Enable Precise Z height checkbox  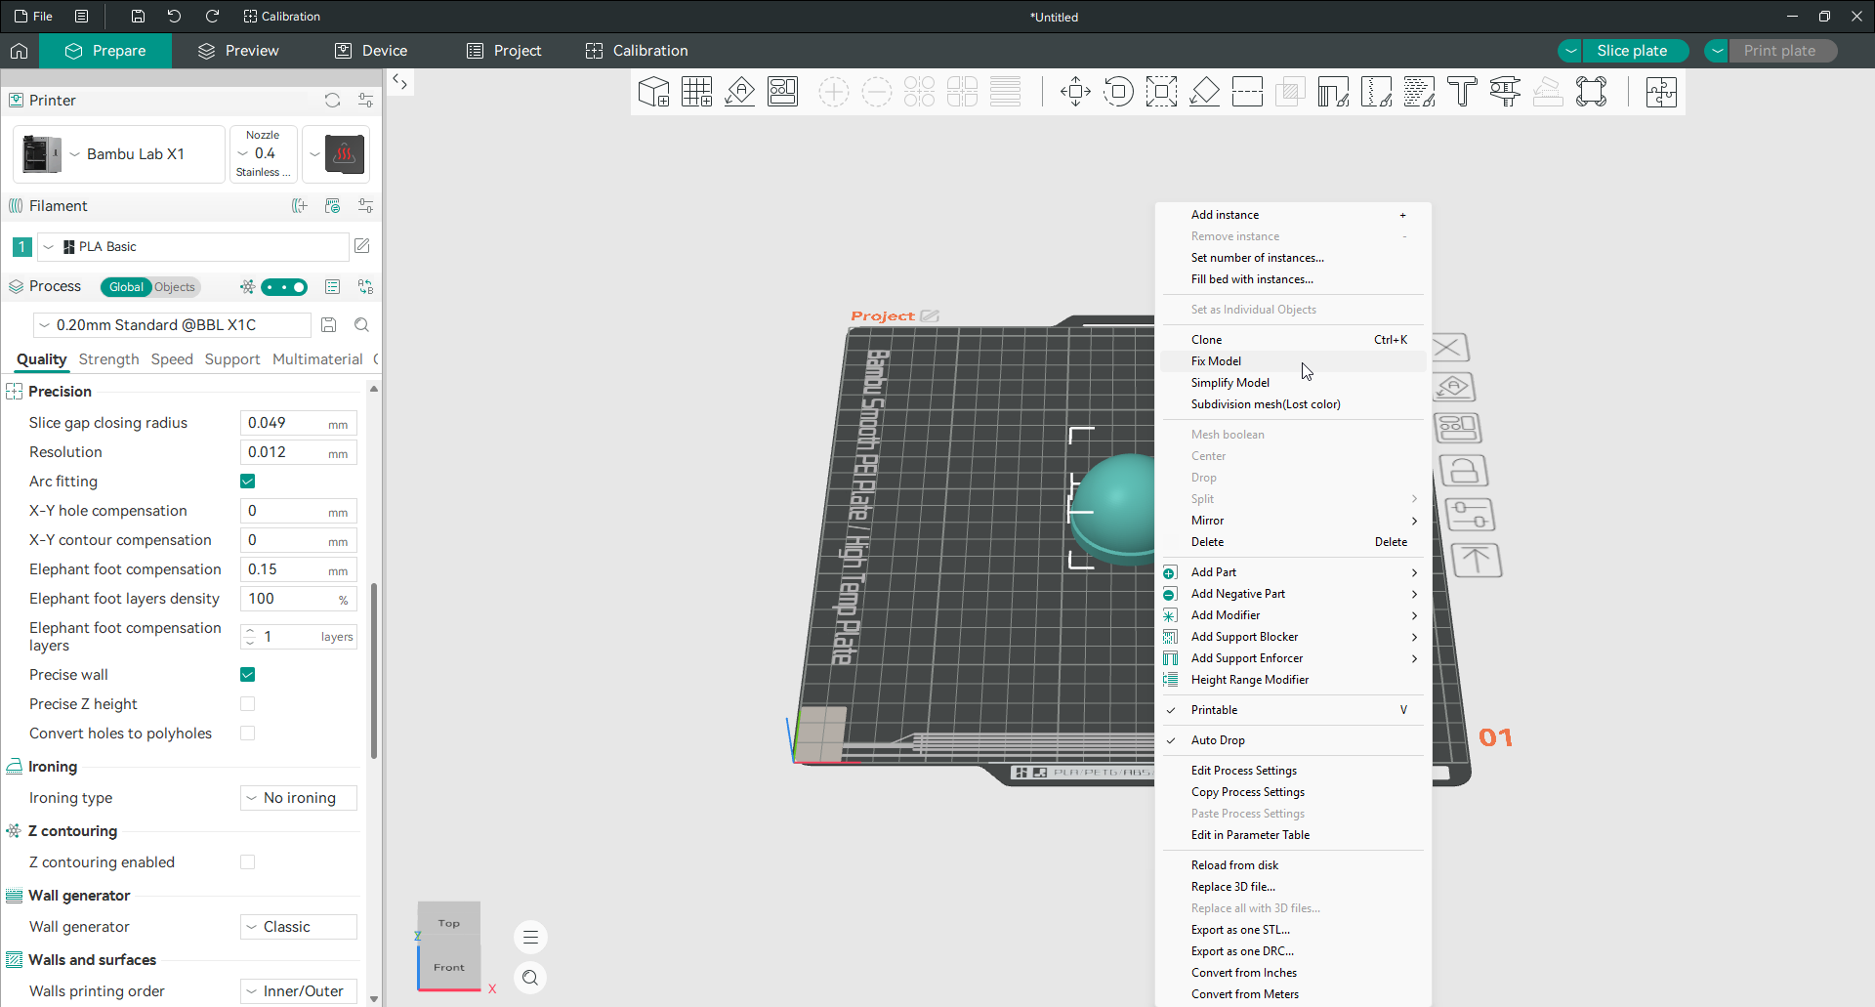pos(248,704)
